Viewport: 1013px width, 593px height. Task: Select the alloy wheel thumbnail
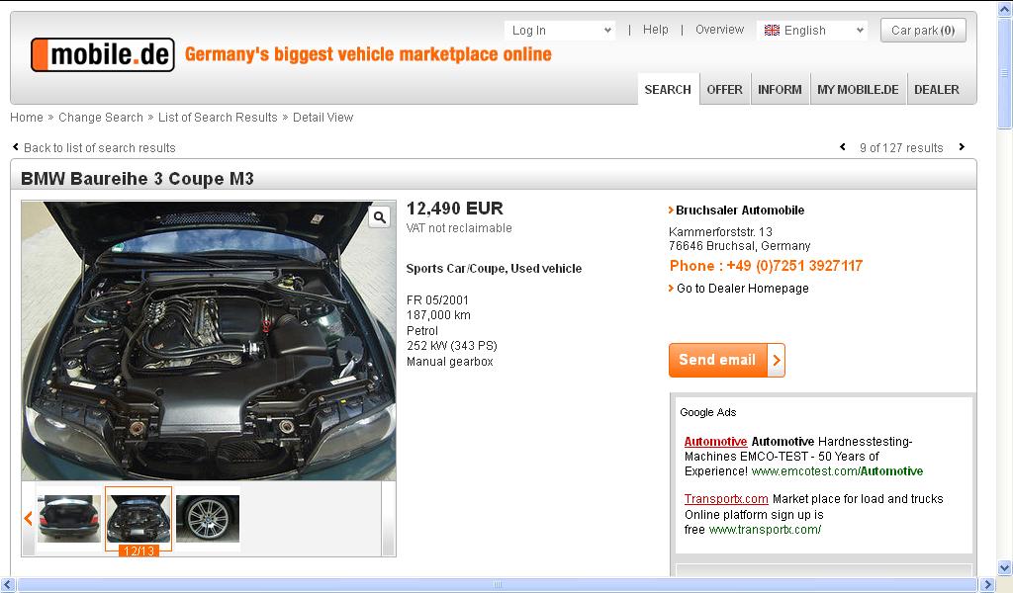point(208,519)
